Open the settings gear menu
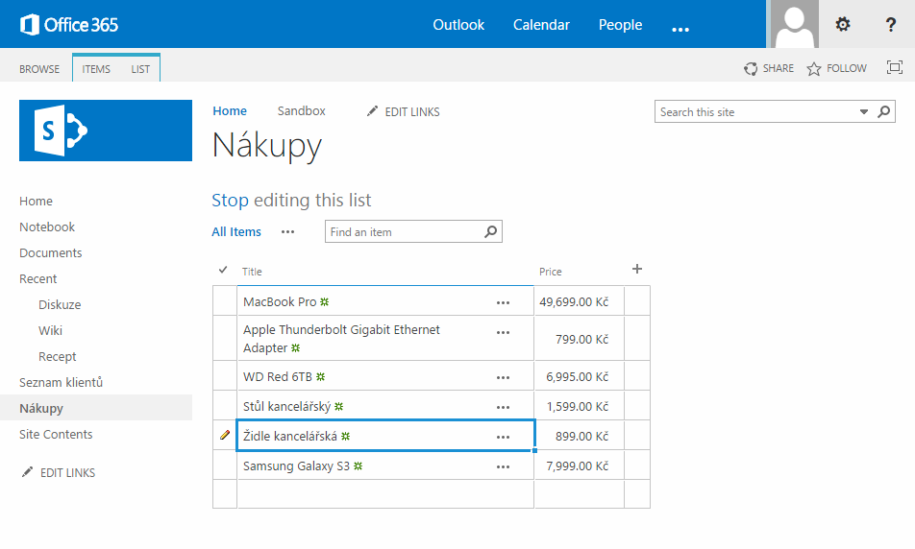 click(843, 25)
